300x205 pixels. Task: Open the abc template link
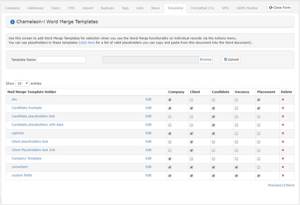14,100
